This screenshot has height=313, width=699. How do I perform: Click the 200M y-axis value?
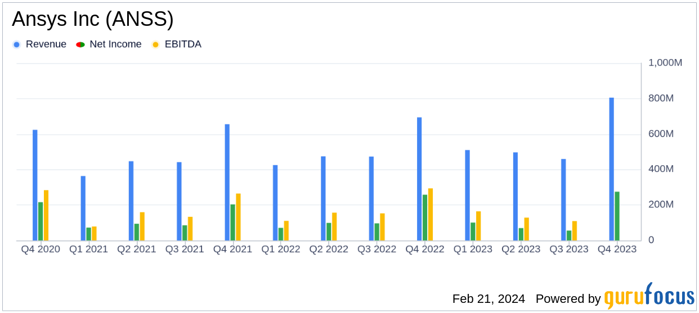[x=661, y=205]
